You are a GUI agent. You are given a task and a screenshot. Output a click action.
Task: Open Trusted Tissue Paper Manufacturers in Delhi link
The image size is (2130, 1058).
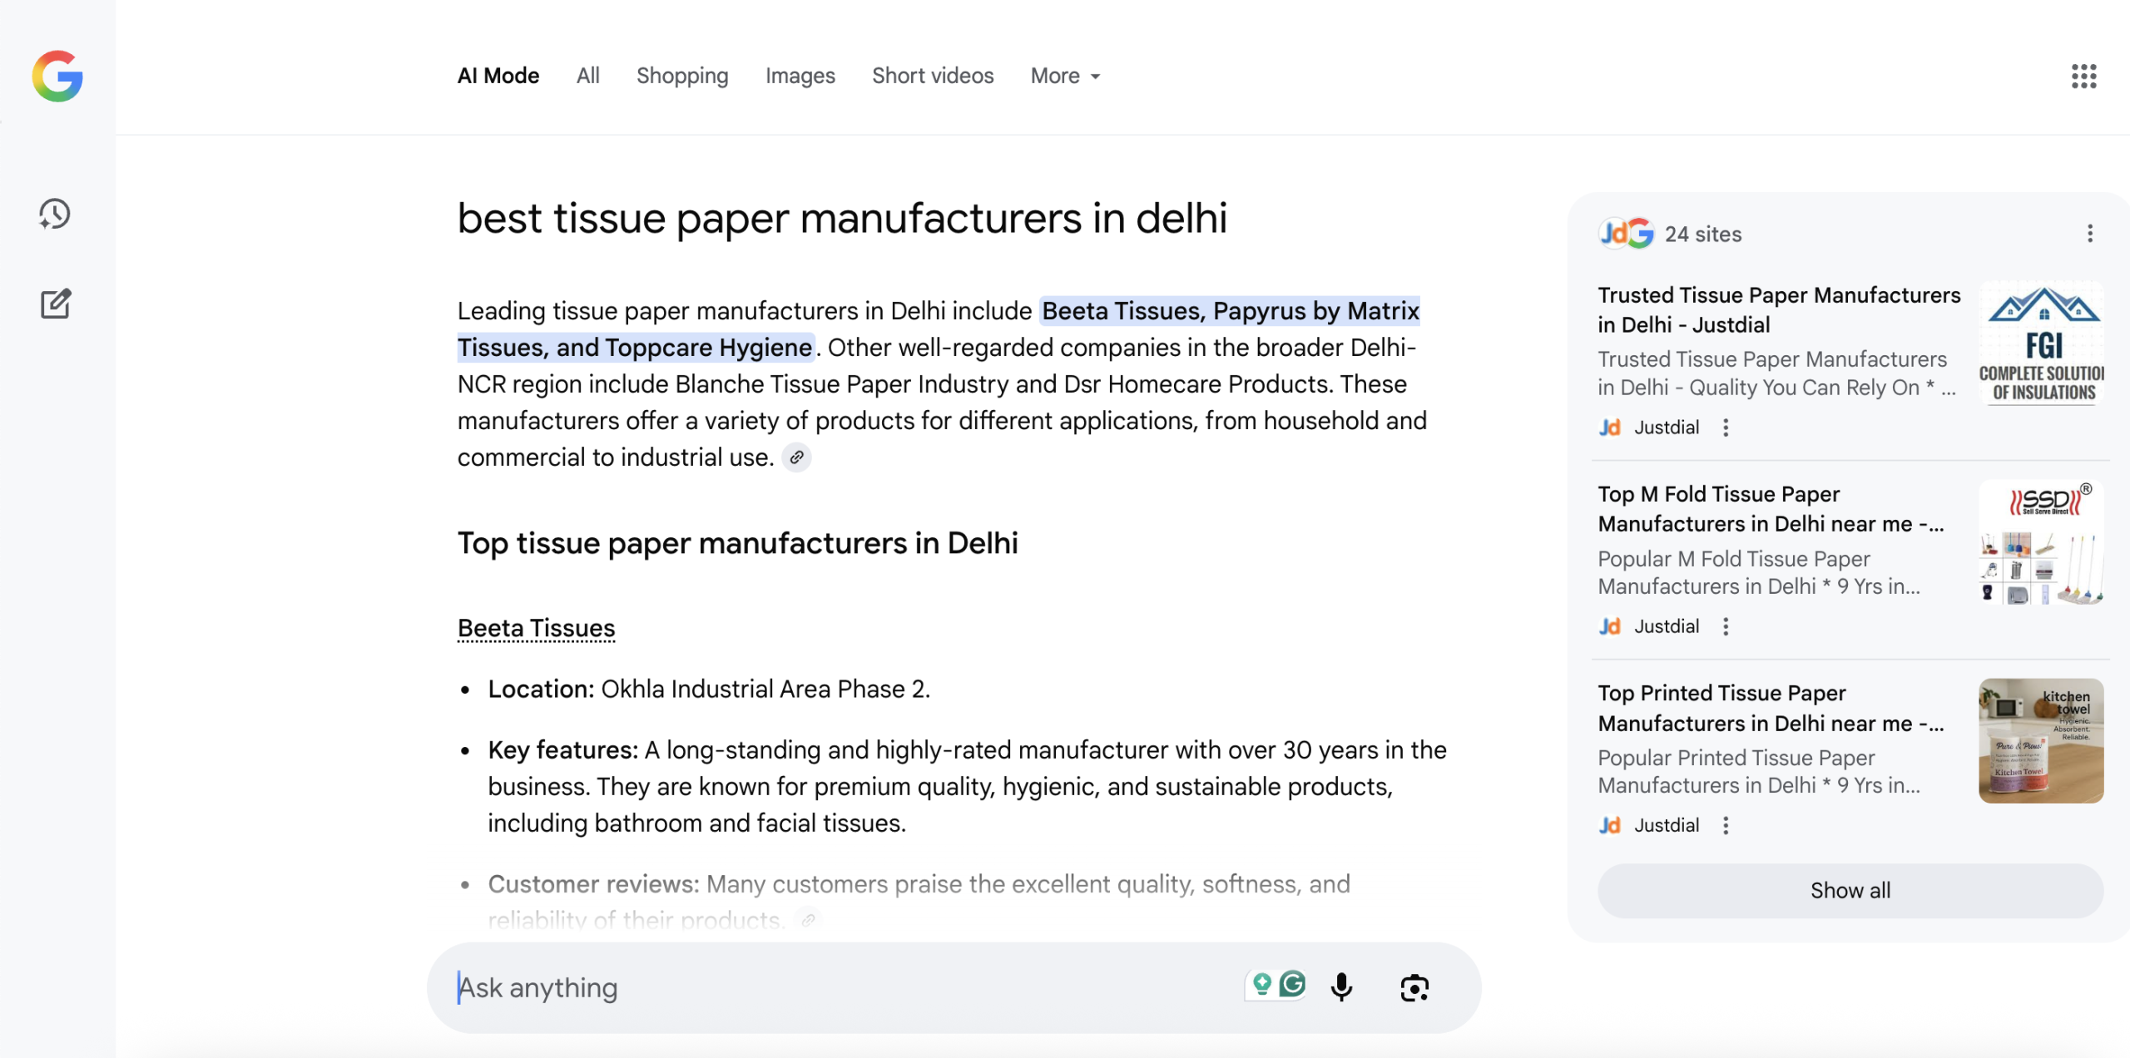pos(1779,309)
